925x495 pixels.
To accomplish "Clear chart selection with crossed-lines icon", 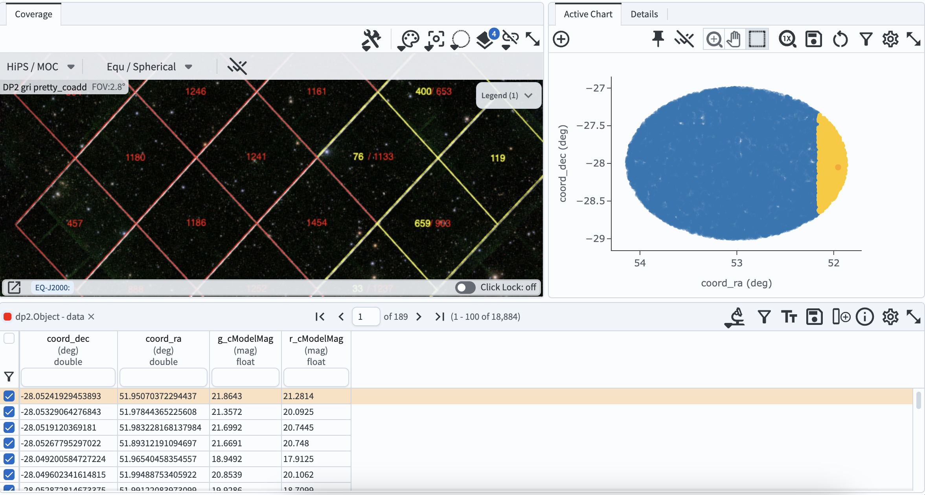I will point(684,39).
